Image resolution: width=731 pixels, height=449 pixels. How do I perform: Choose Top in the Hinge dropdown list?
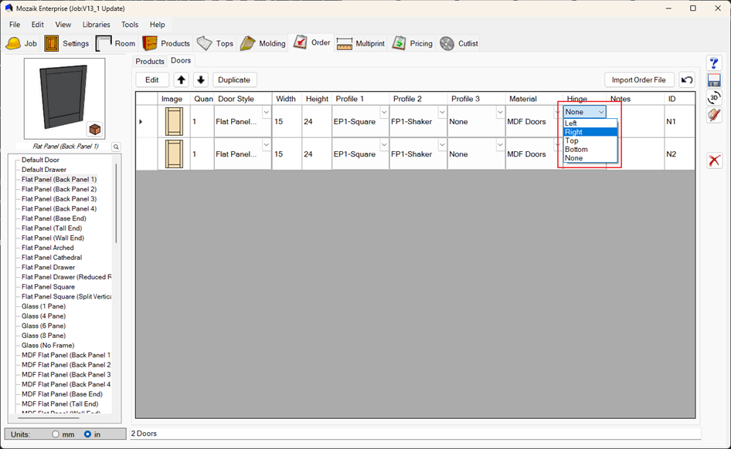[x=590, y=140]
